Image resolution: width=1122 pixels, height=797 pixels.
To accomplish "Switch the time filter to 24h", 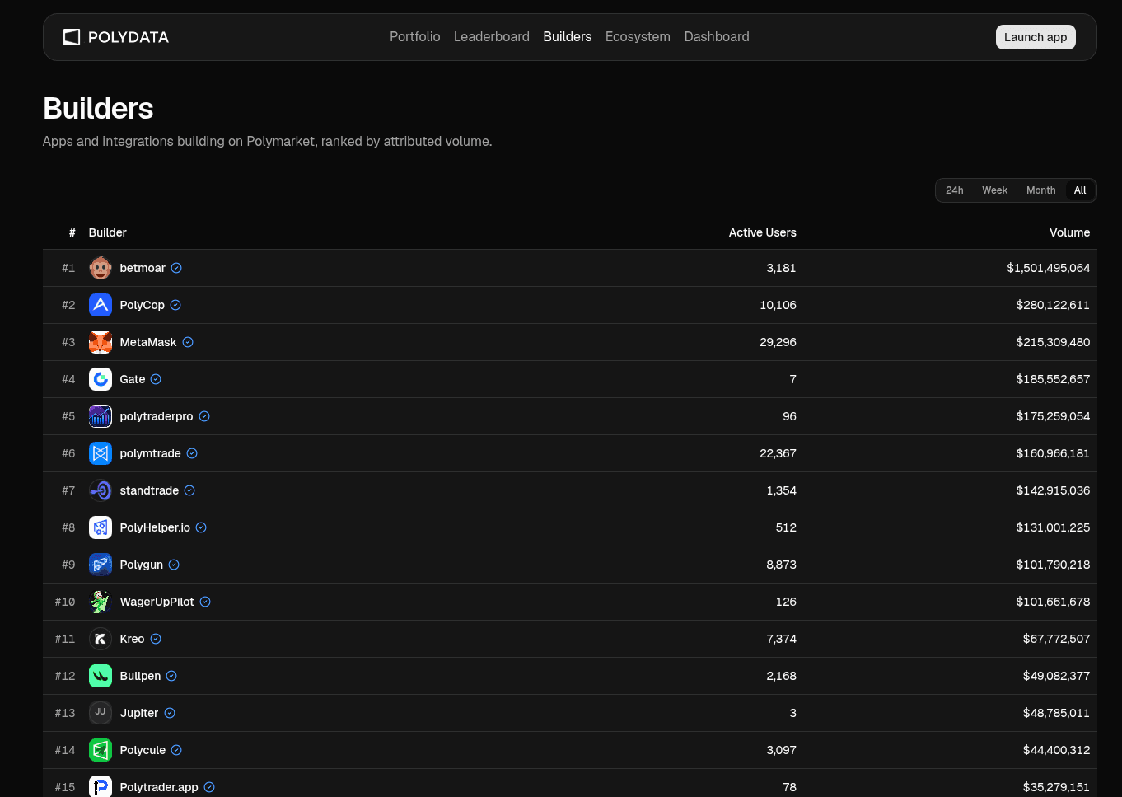I will [x=955, y=190].
